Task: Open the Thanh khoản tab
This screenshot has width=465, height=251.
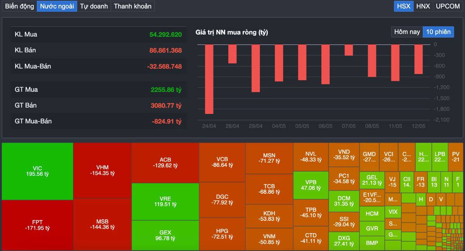Action: coord(133,6)
